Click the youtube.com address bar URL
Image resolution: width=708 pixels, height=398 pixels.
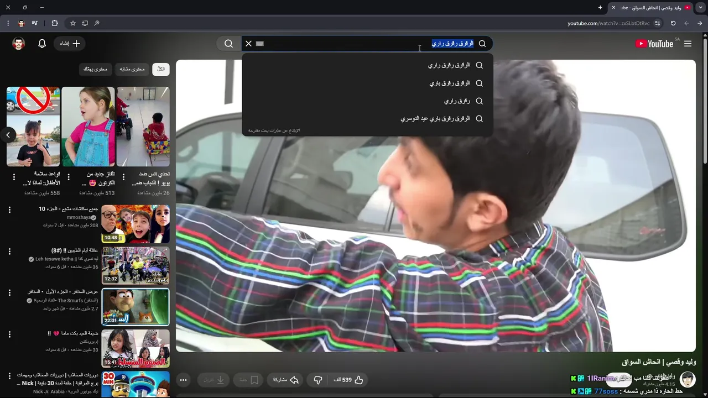click(608, 23)
